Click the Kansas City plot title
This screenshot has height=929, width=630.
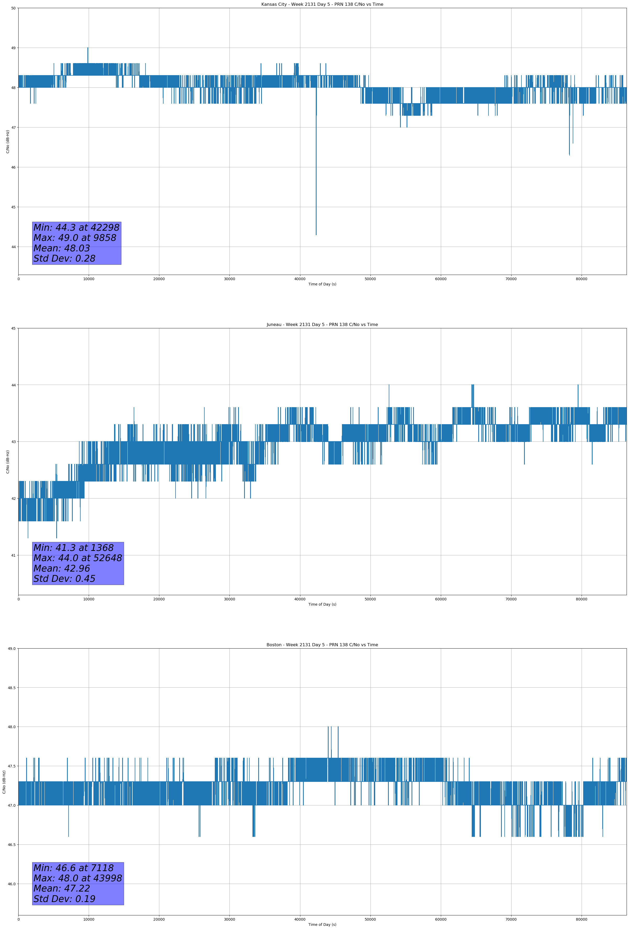coord(322,4)
